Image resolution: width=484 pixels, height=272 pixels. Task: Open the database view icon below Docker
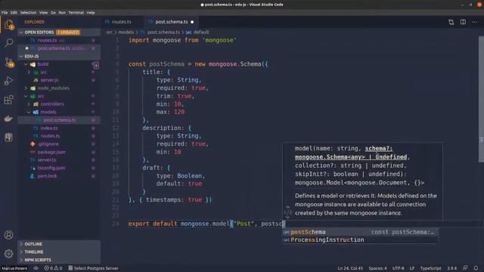(x=8, y=137)
